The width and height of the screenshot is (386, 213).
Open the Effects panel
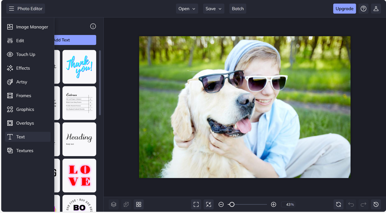(28, 68)
